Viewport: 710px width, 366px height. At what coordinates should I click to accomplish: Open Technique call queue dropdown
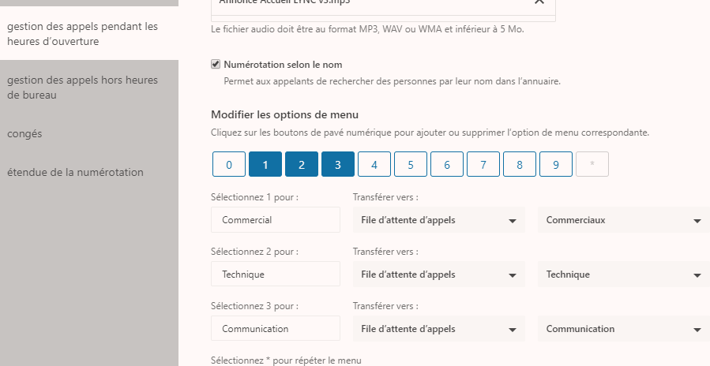point(623,274)
